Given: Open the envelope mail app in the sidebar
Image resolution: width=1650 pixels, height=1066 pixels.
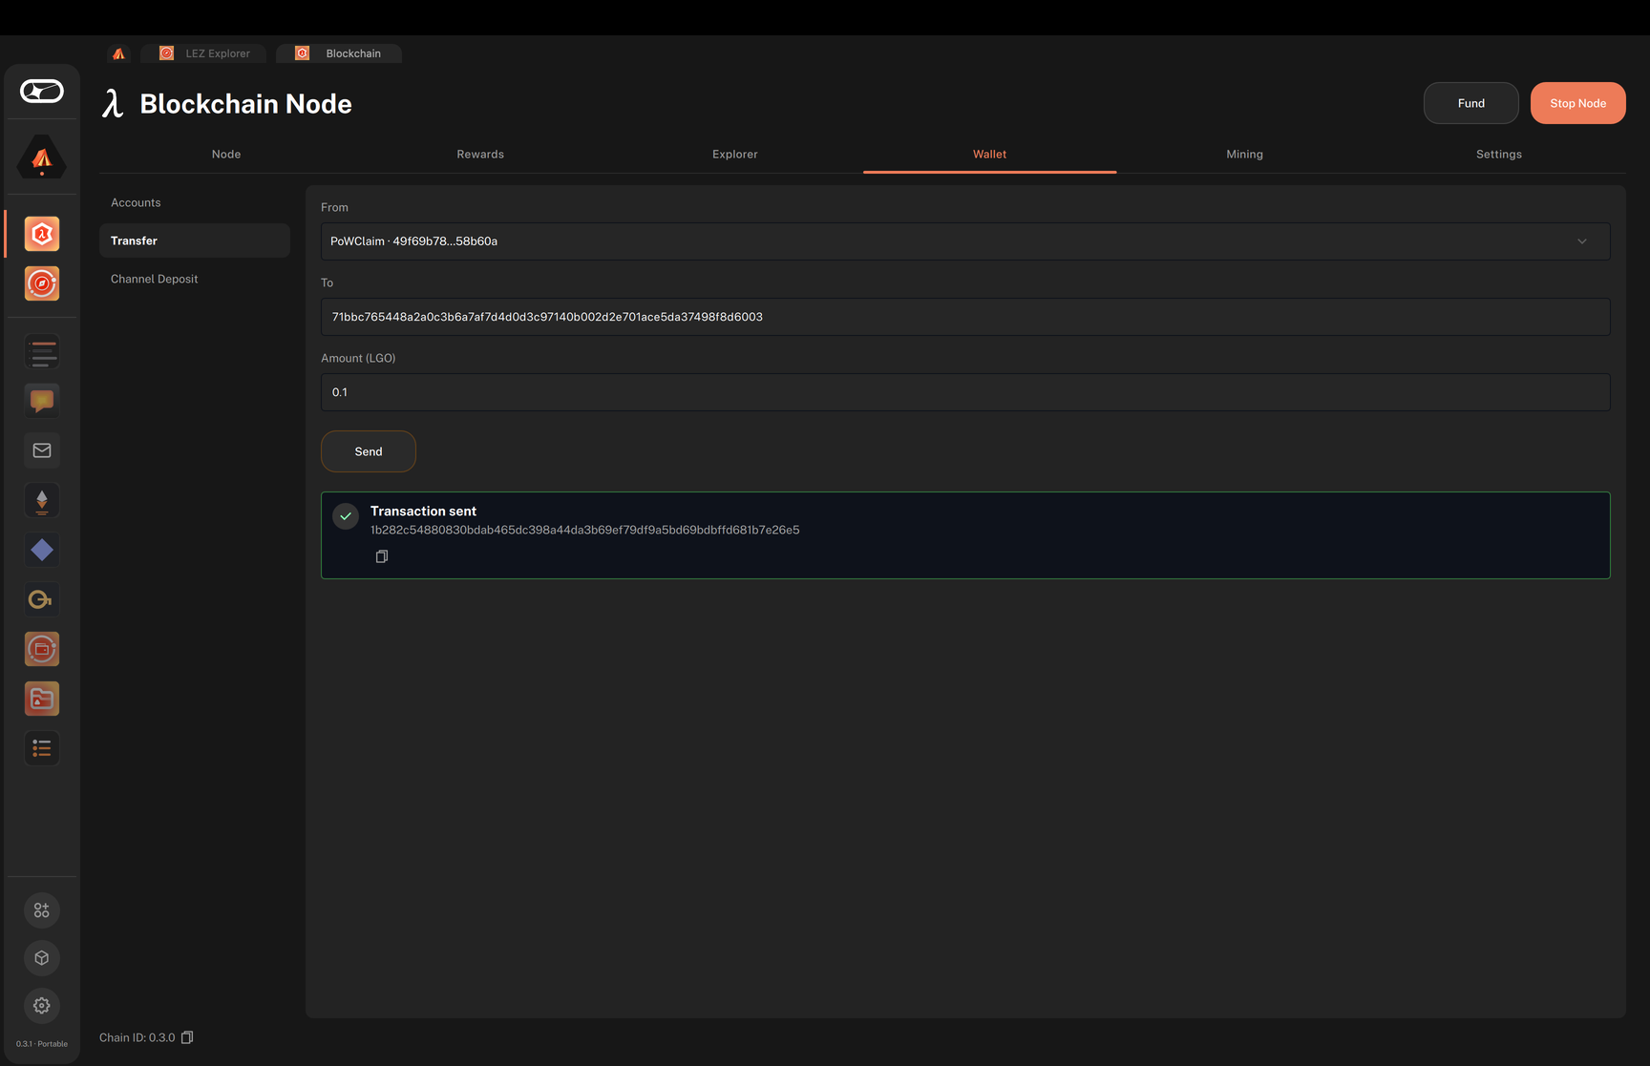Looking at the screenshot, I should (42, 450).
